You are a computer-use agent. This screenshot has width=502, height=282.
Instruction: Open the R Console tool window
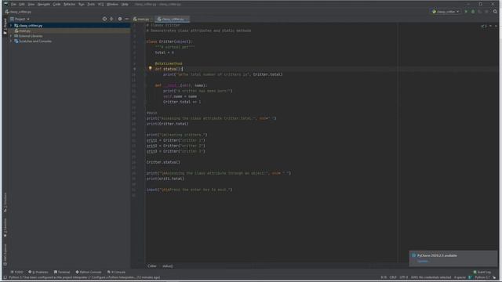point(117,272)
